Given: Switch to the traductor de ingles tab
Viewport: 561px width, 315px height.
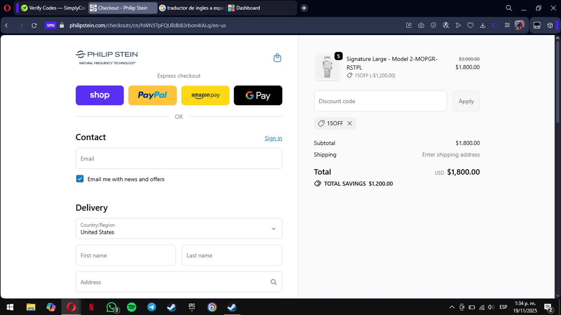Looking at the screenshot, I should click(x=191, y=8).
